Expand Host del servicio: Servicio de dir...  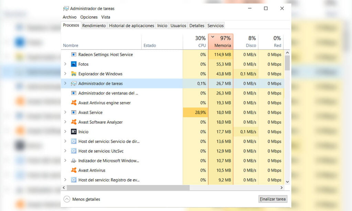[x=65, y=141]
